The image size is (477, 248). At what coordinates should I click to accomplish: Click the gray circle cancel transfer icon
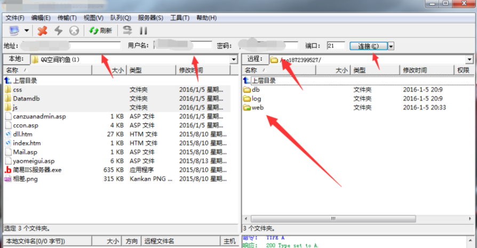(x=74, y=30)
